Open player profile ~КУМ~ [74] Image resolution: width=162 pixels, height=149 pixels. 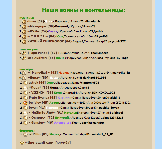[x=37, y=31]
